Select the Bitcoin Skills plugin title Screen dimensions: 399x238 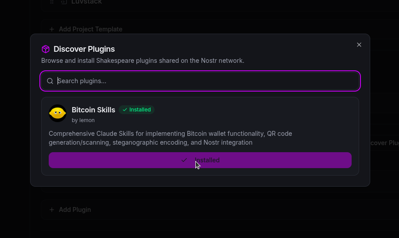93,110
